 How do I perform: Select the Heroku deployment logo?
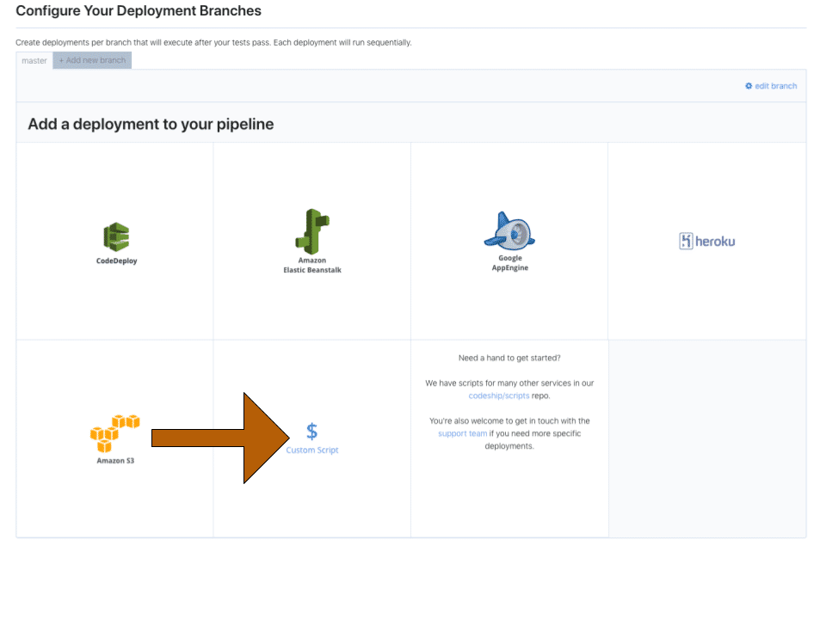click(x=707, y=241)
